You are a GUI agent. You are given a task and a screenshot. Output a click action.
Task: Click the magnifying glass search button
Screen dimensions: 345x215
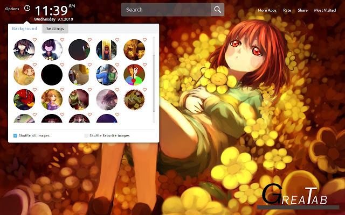[x=217, y=10]
